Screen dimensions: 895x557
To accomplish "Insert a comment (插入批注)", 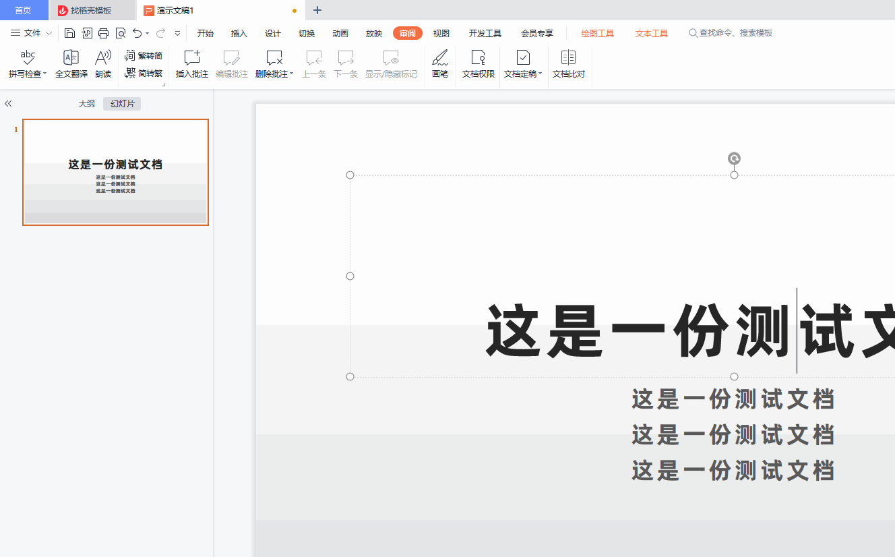I will point(192,65).
